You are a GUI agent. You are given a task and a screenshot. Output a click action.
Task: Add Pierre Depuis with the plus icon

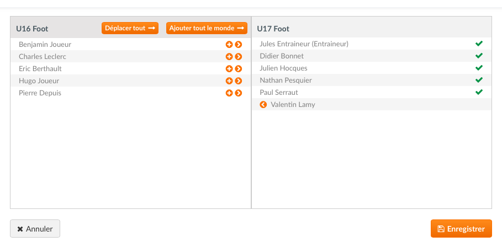click(x=229, y=93)
